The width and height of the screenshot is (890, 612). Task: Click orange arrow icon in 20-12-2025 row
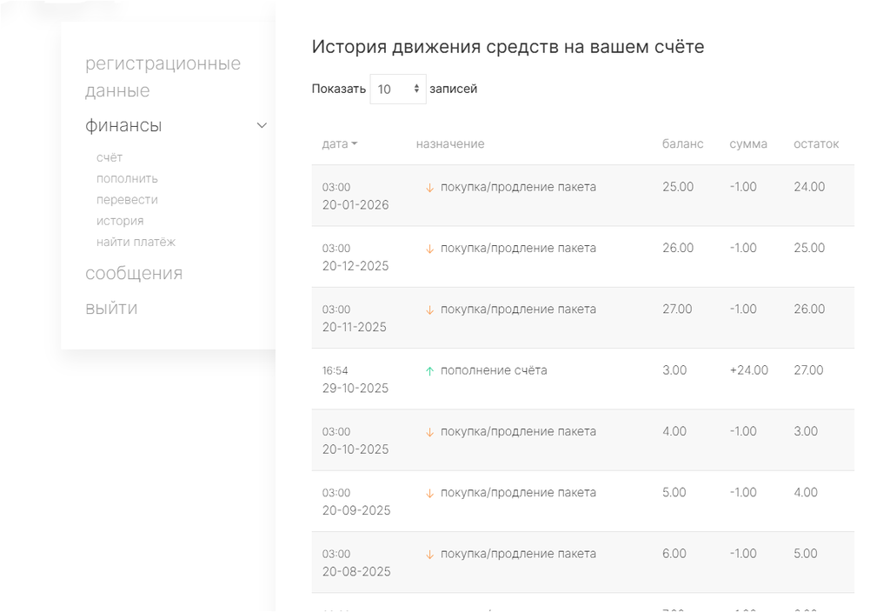pos(429,249)
